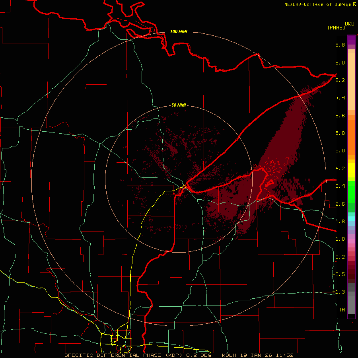This screenshot has height=358, width=358.
Task: Click the 7.4 scale label
Action: (340, 98)
